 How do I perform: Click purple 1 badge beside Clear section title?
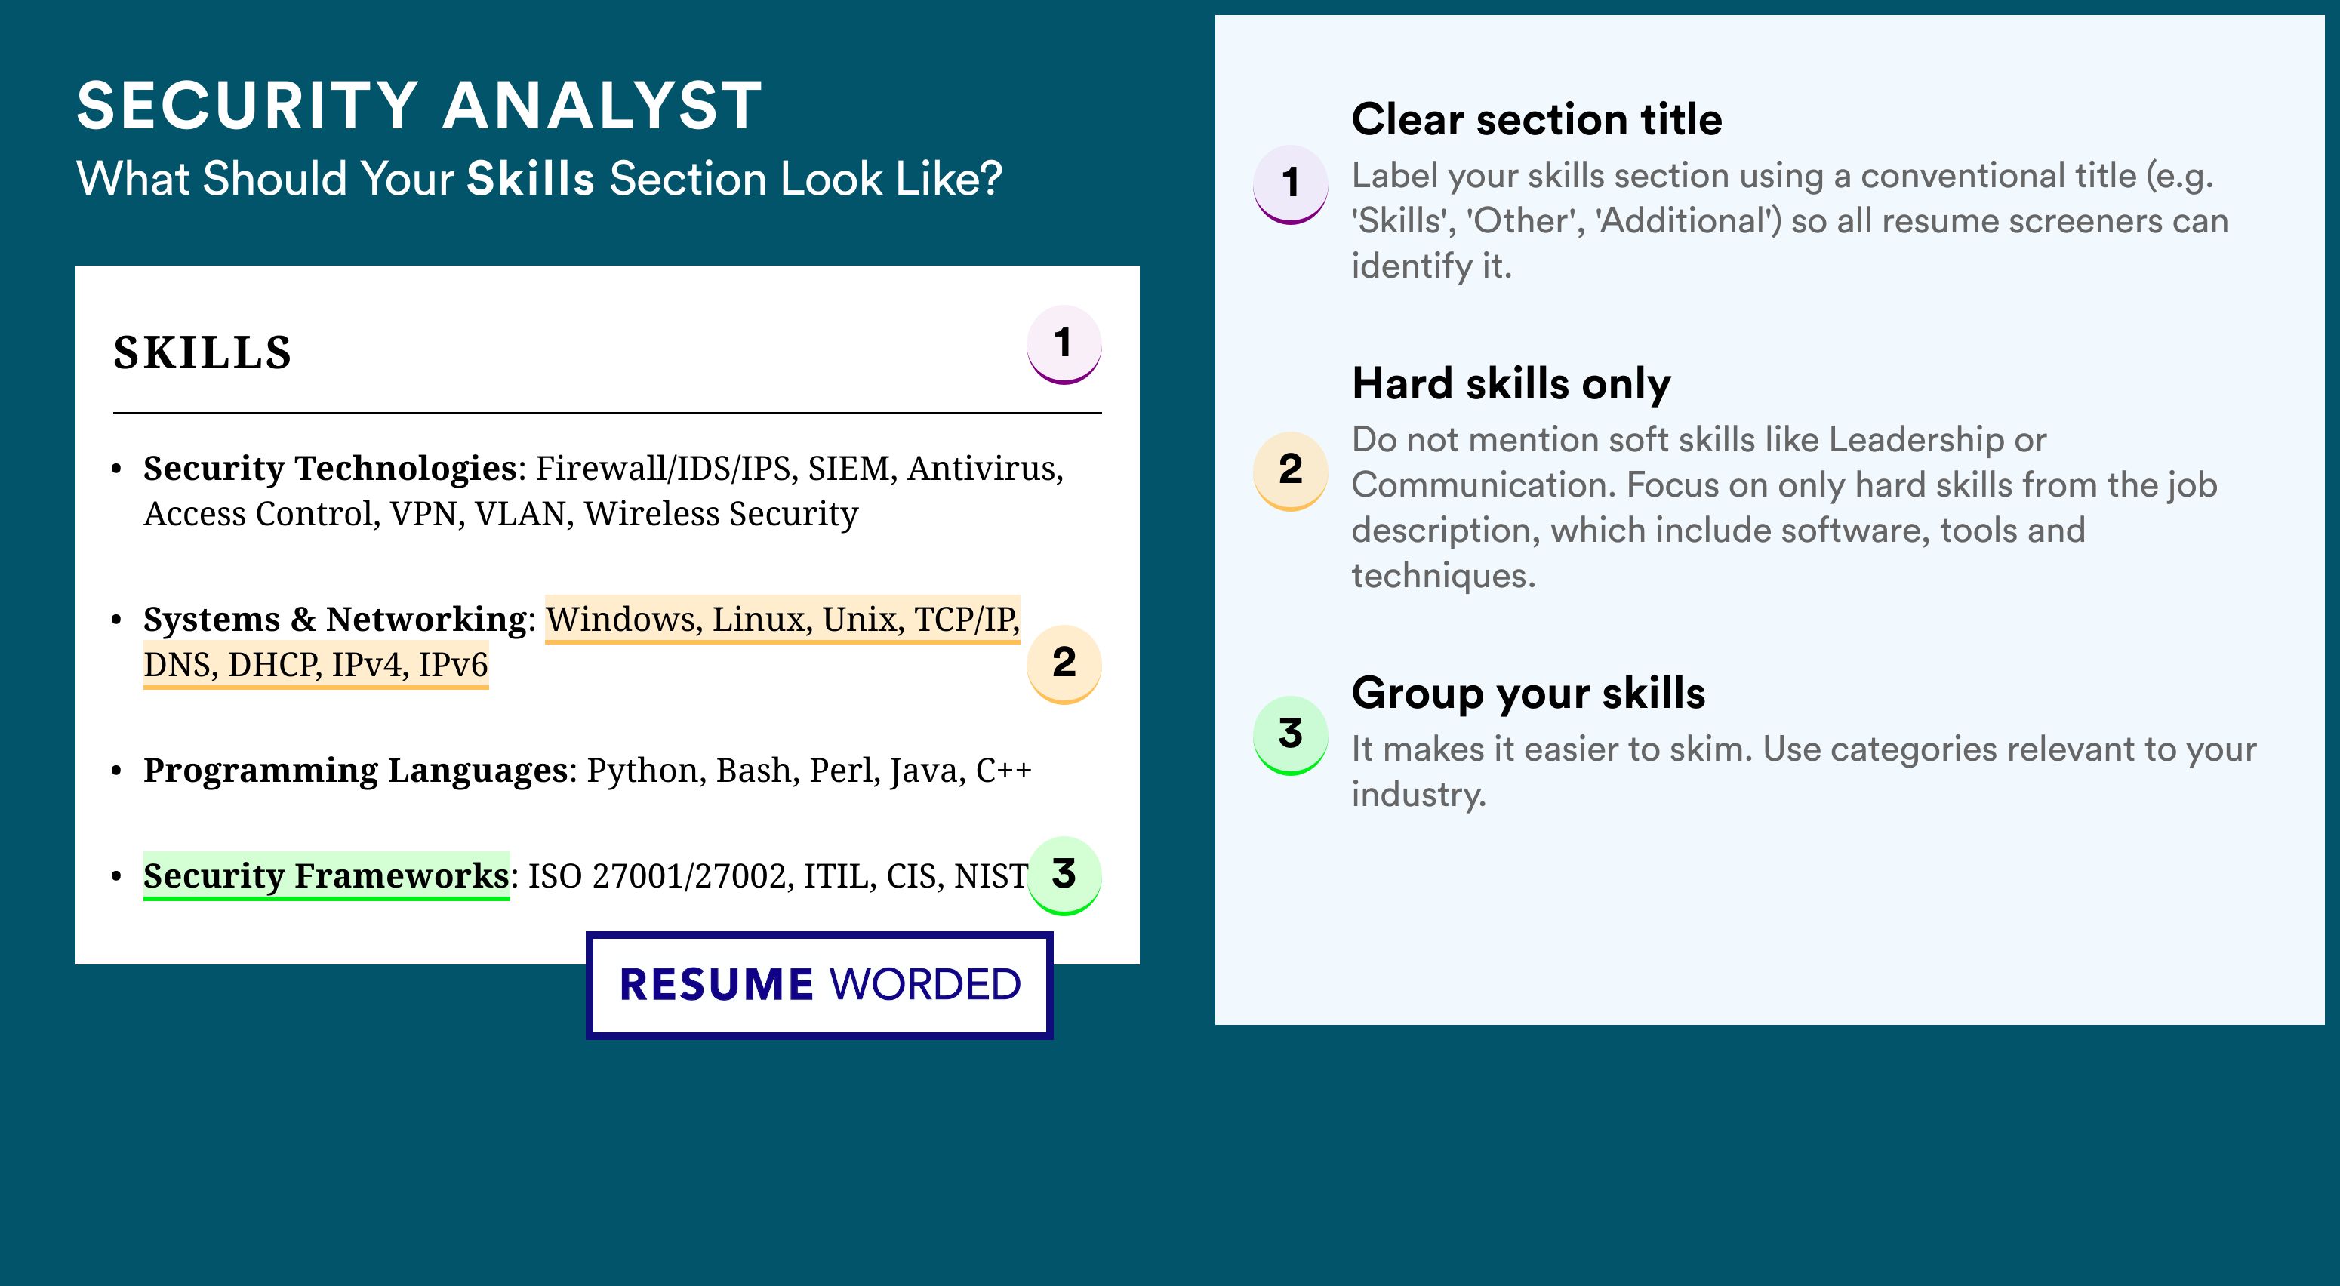(x=1290, y=184)
